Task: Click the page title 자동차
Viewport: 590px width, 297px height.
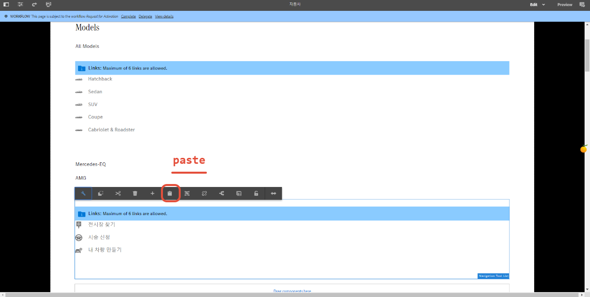Action: pyautogui.click(x=295, y=4)
